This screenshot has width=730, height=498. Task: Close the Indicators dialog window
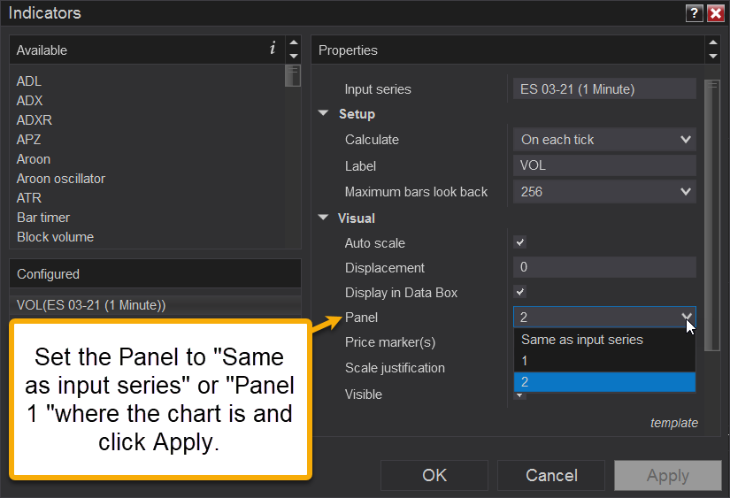(x=715, y=13)
